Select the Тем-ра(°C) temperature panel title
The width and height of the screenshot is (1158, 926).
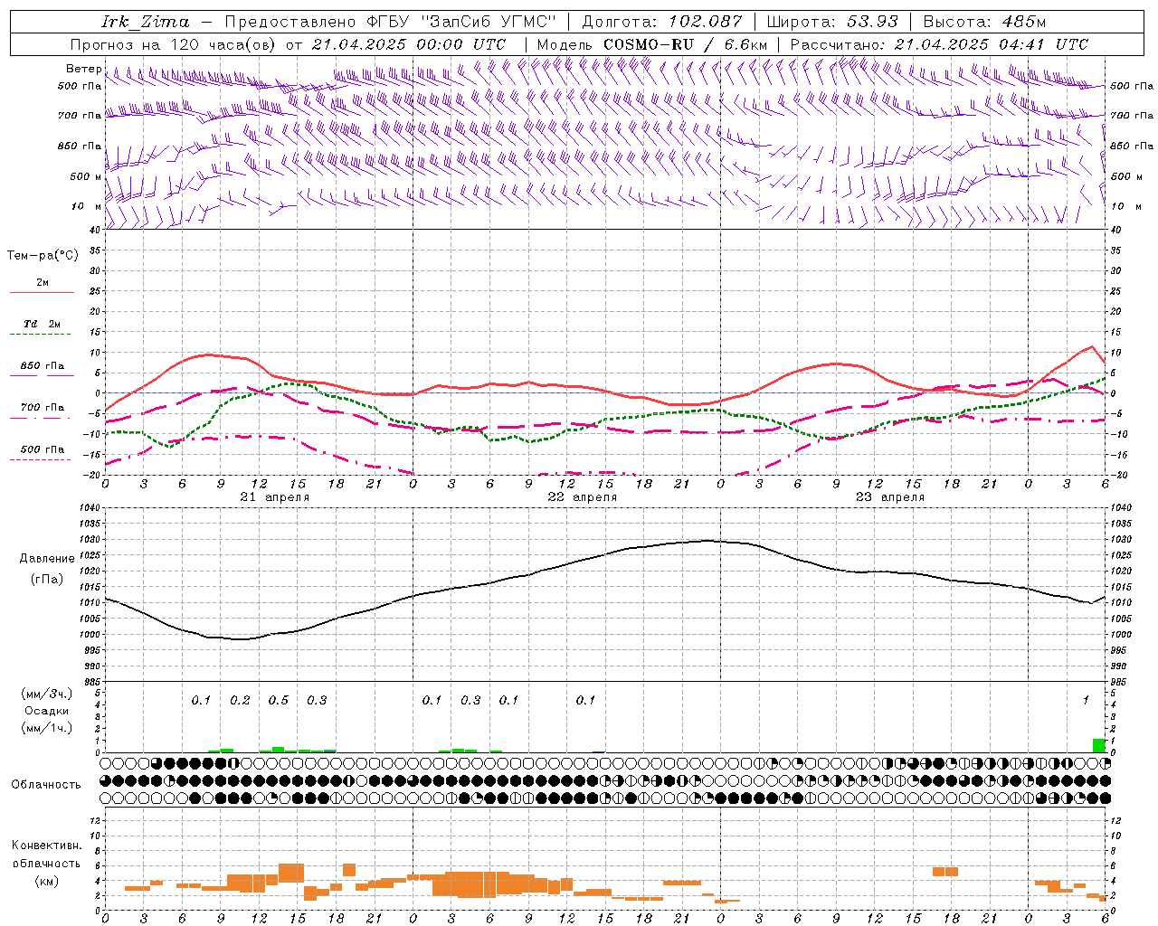pos(43,256)
